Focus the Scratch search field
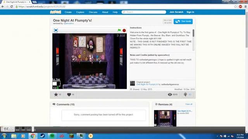Viewport: 248px width, 139px height. (x=144, y=12)
